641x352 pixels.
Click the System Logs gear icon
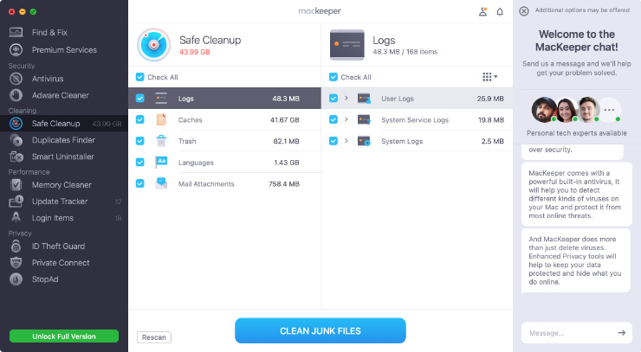[x=364, y=141]
